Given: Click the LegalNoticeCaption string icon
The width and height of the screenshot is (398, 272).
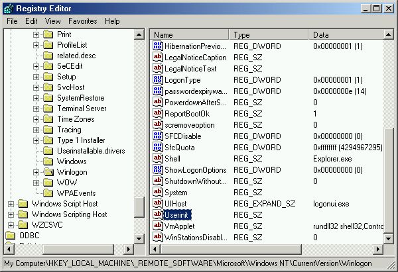Looking at the screenshot, I should pos(158,57).
